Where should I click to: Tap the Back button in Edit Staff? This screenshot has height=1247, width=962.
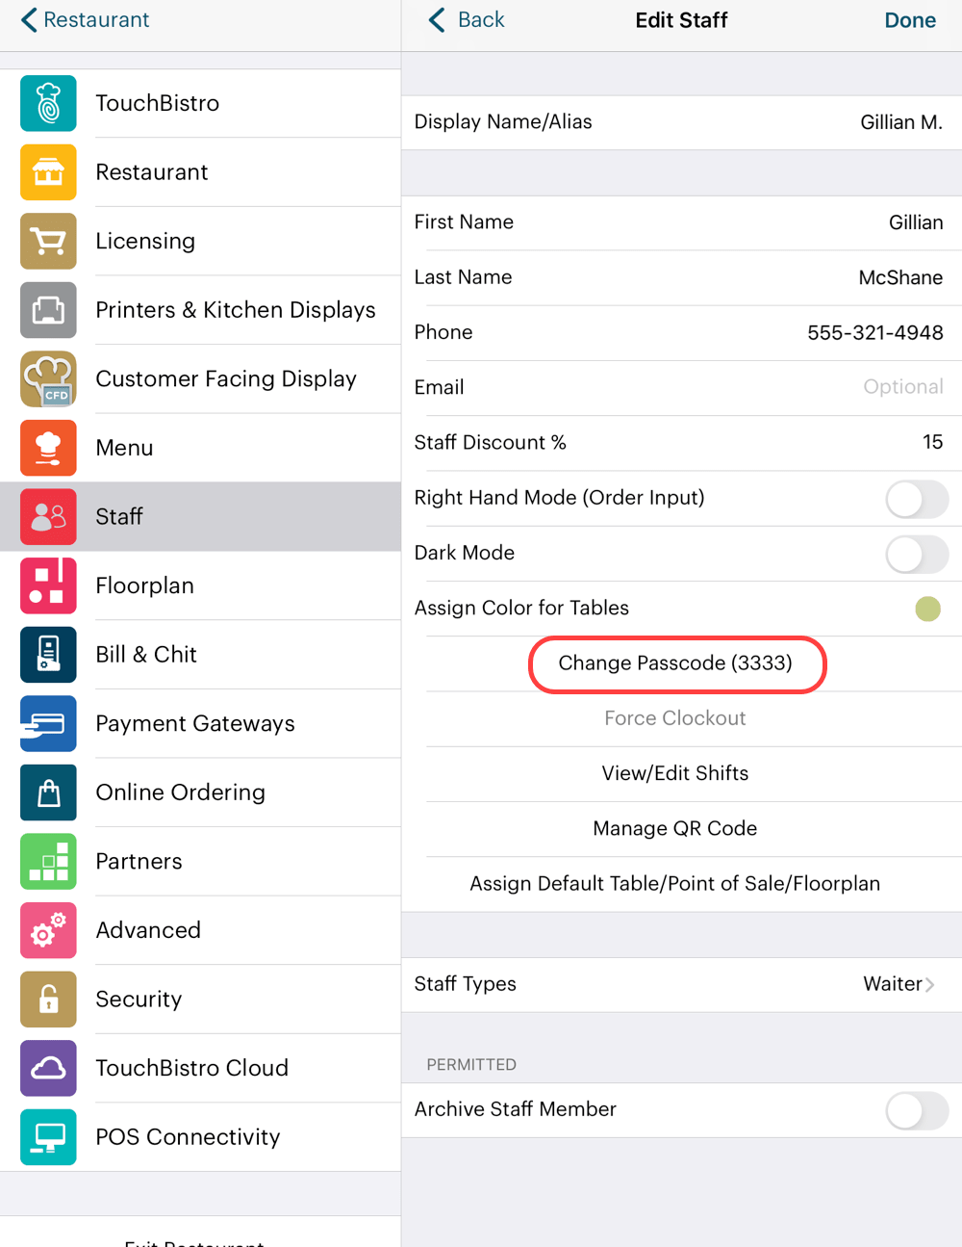click(467, 19)
